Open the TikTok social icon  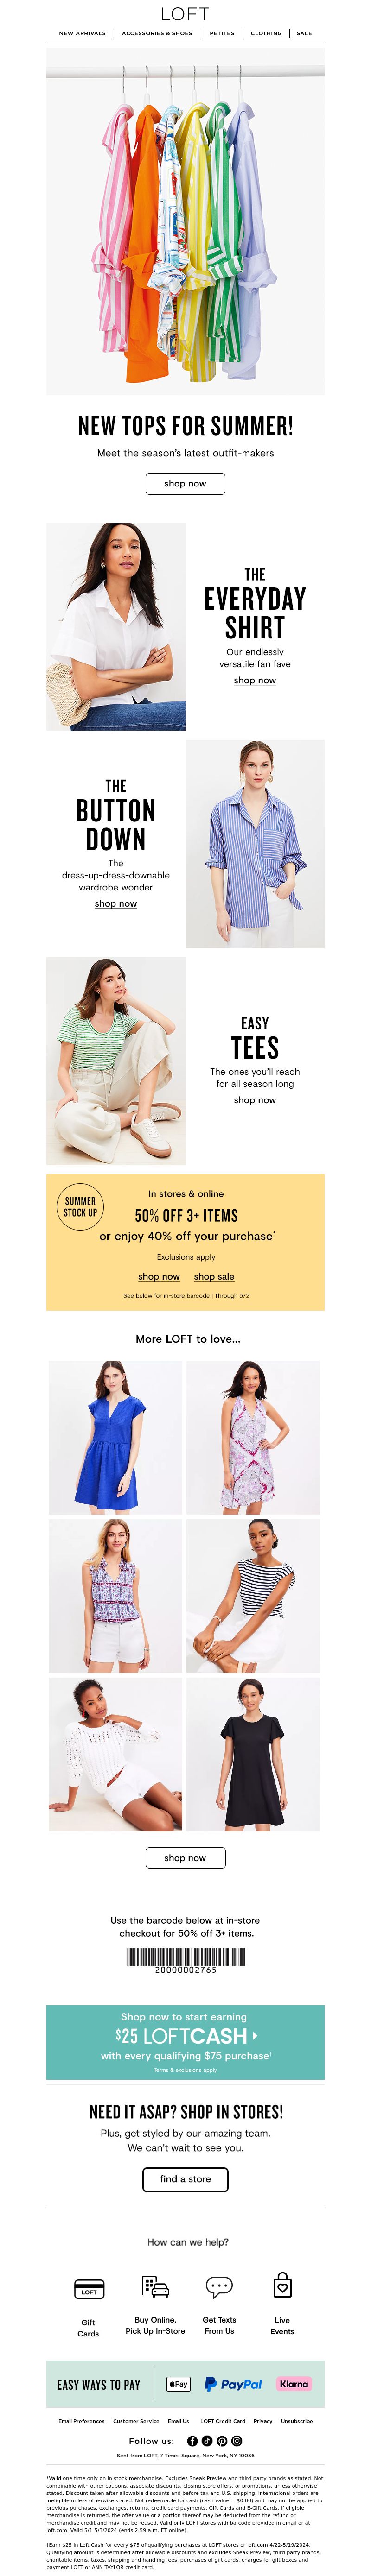pos(207,2441)
